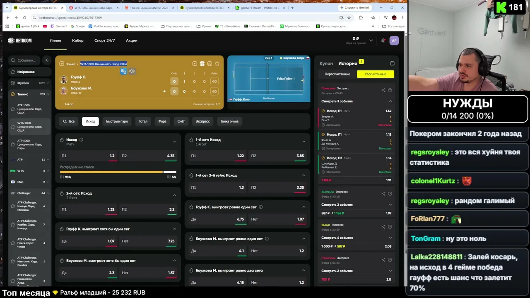Open info icon beside match Исход market

click(x=81, y=139)
